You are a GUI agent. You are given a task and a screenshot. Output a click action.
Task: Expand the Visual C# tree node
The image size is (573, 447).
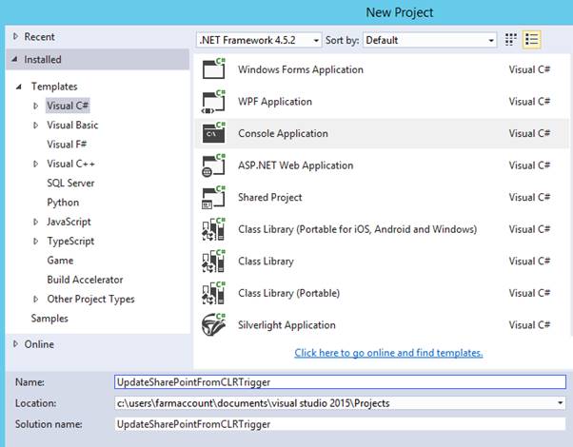36,106
